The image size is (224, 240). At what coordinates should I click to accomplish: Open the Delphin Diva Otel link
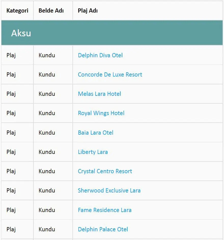(x=100, y=55)
